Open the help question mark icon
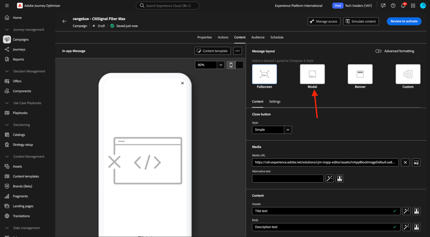This screenshot has width=430, height=237. click(393, 6)
